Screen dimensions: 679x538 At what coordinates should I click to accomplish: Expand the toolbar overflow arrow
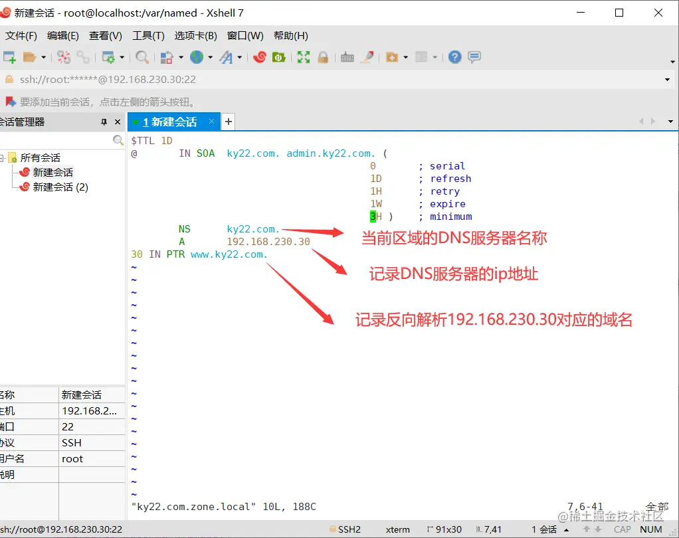coord(672,62)
